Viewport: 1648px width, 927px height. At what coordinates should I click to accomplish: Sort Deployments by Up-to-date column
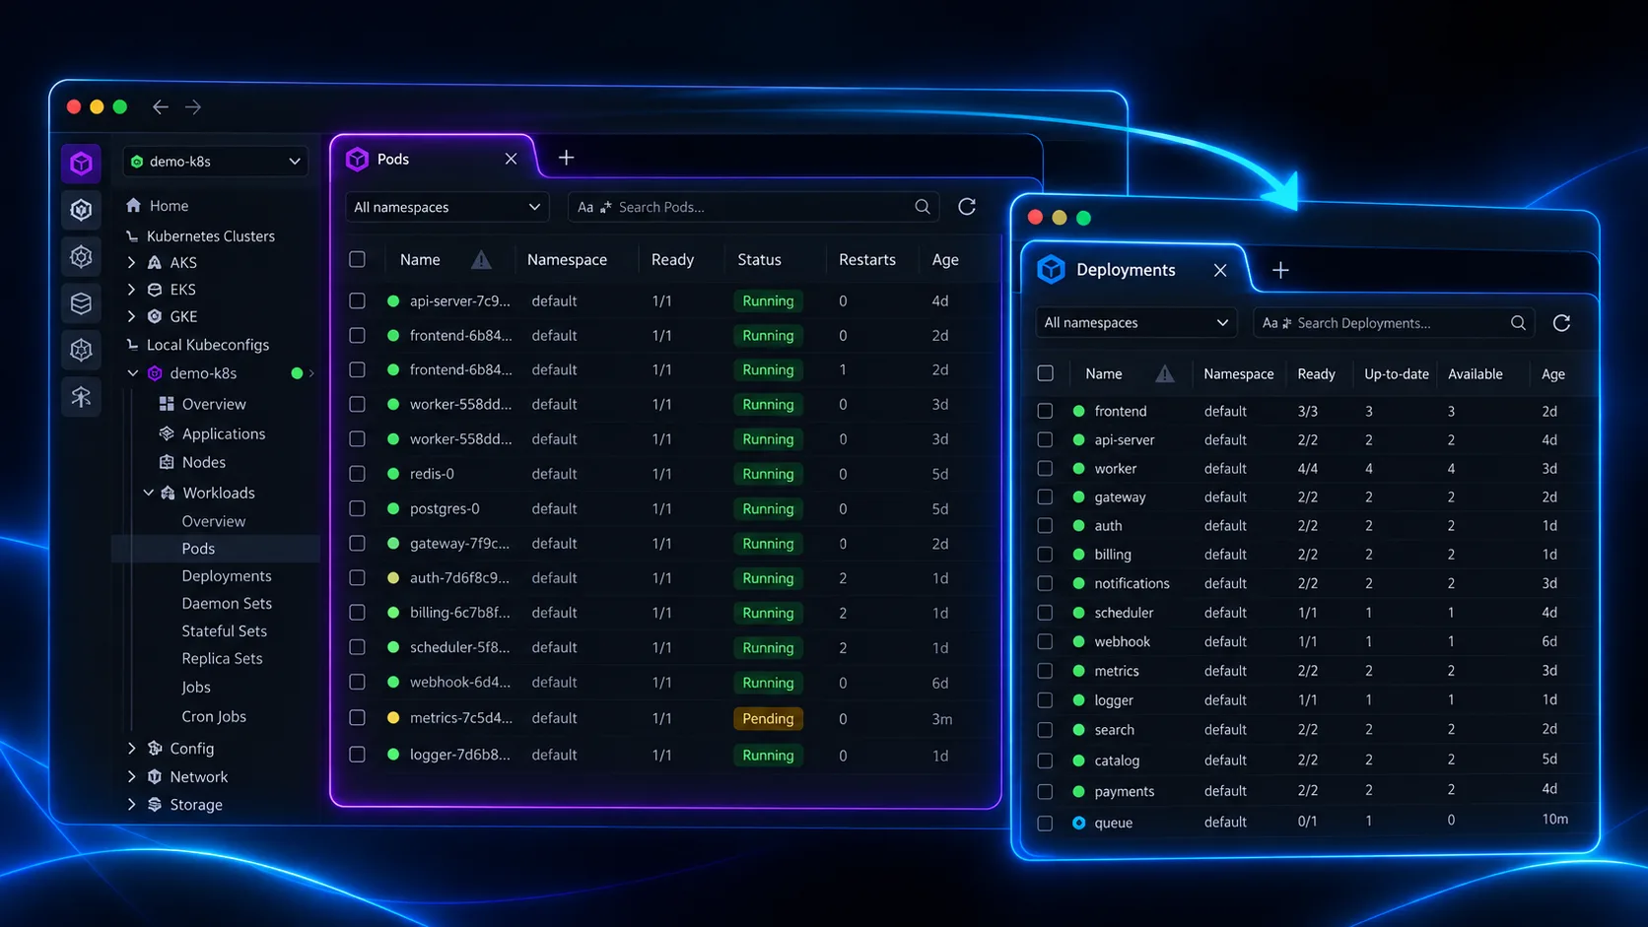(x=1396, y=373)
